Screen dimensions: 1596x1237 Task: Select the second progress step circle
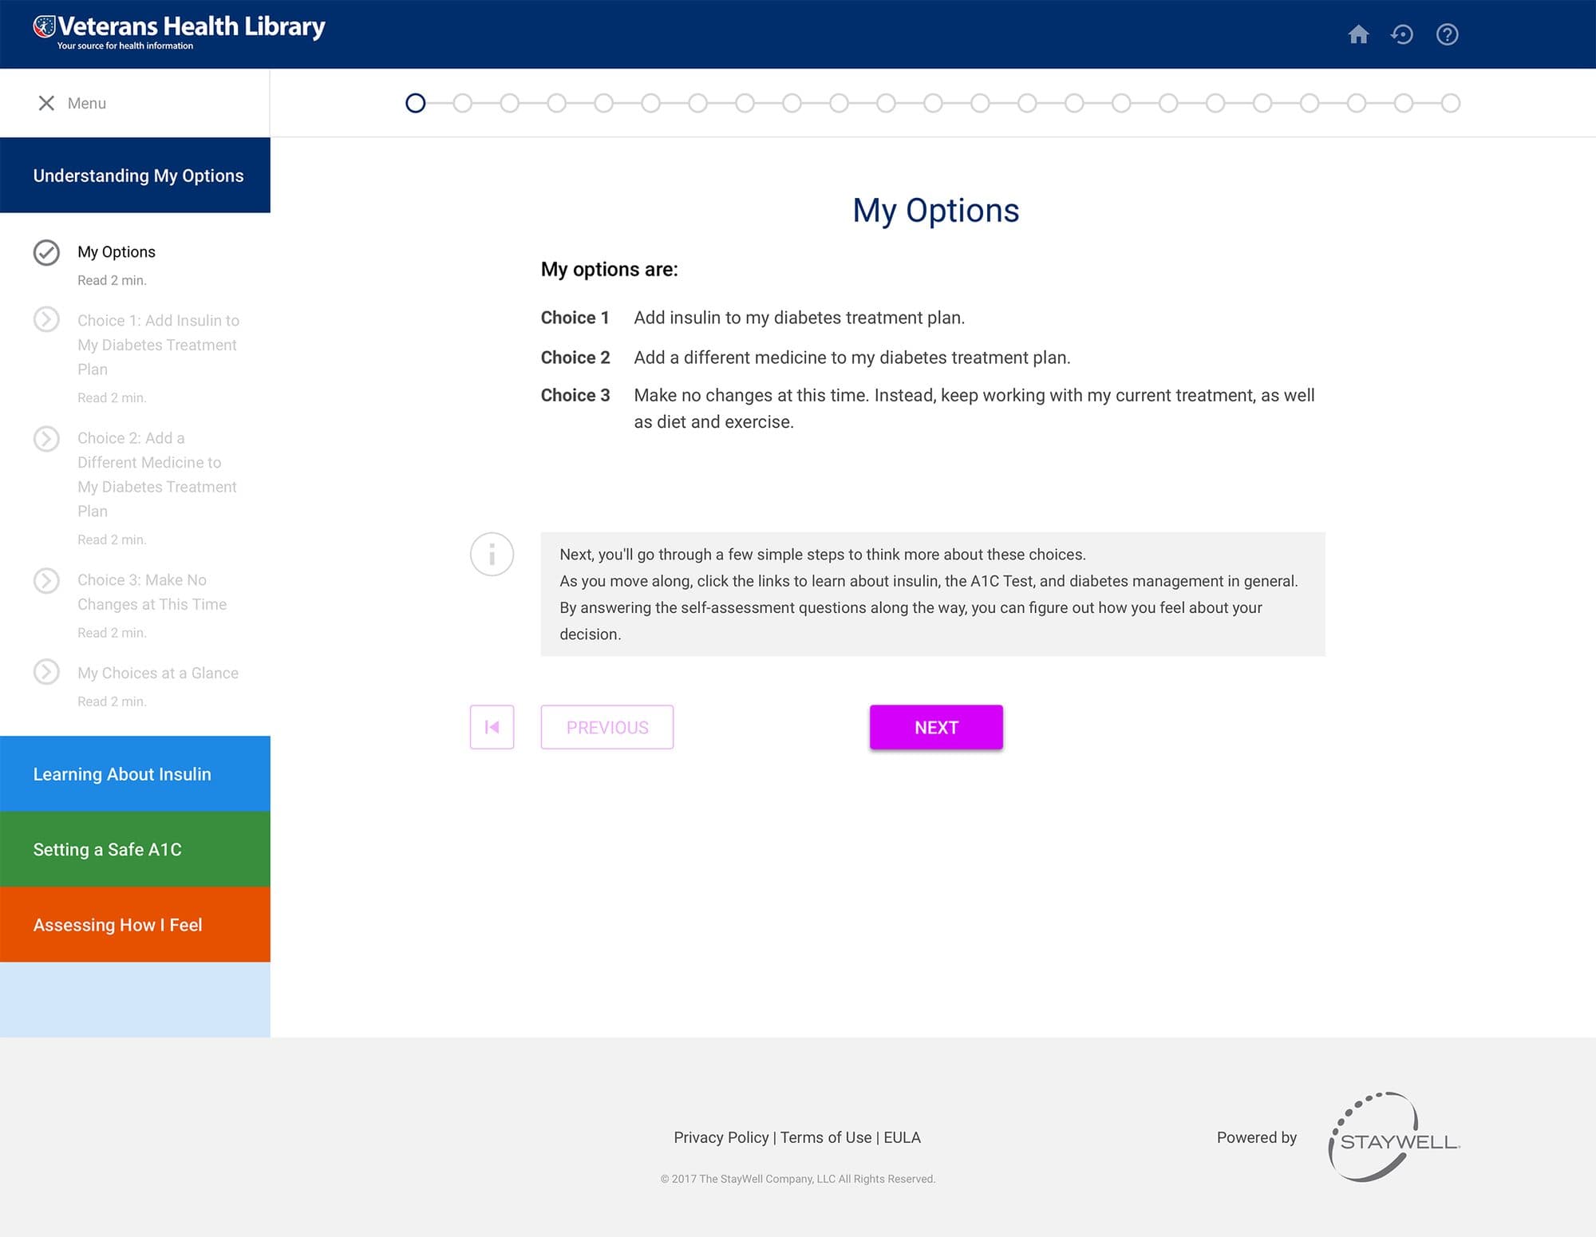click(x=462, y=103)
